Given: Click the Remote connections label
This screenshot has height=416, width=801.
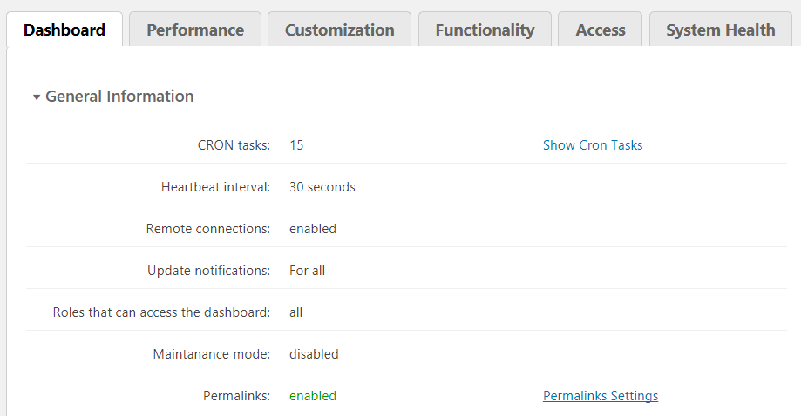Looking at the screenshot, I should [x=208, y=229].
